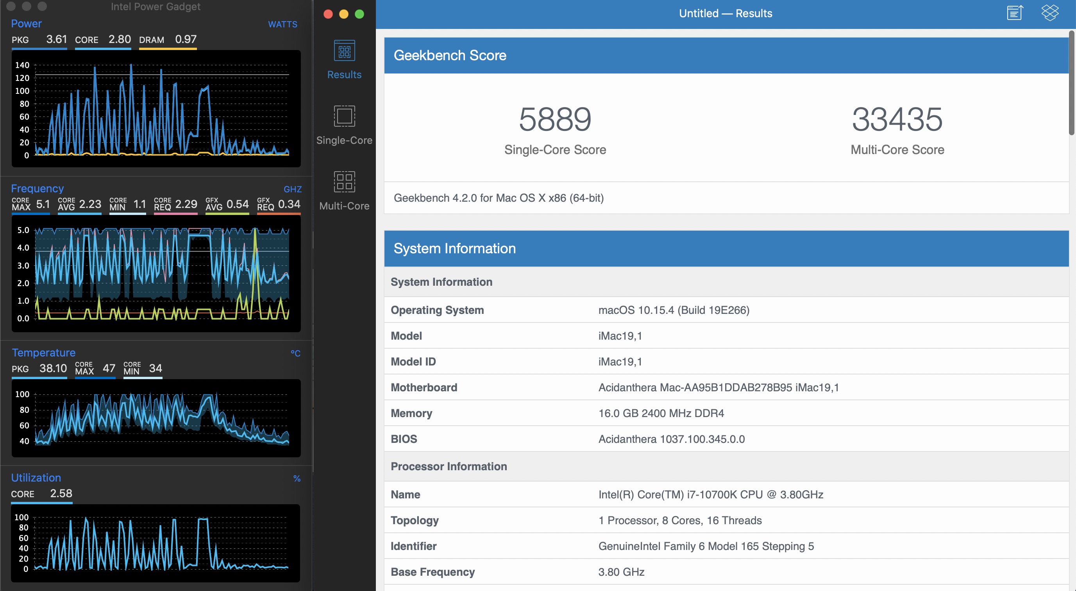Screen dimensions: 1076x591
Task: Click the Power section heading
Action: point(26,23)
